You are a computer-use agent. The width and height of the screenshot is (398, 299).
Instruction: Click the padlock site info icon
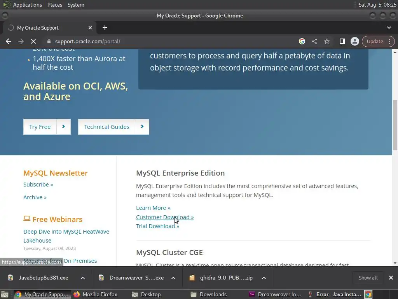(x=49, y=41)
